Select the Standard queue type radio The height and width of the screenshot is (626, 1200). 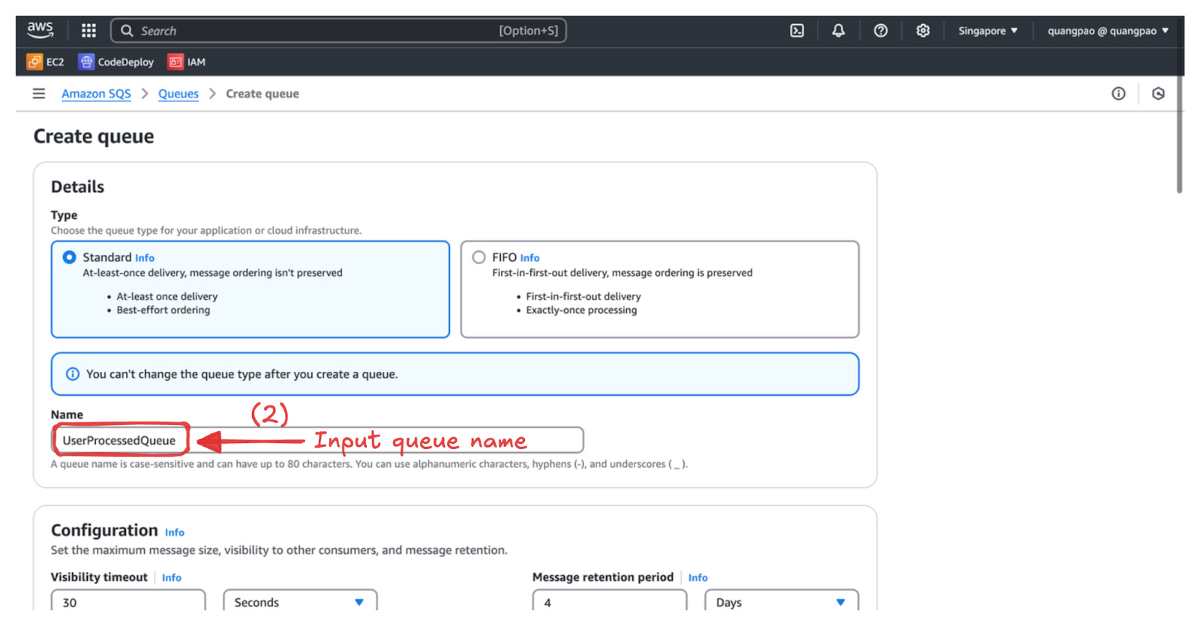point(69,257)
